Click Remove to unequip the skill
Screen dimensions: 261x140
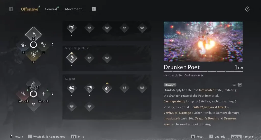(242, 137)
